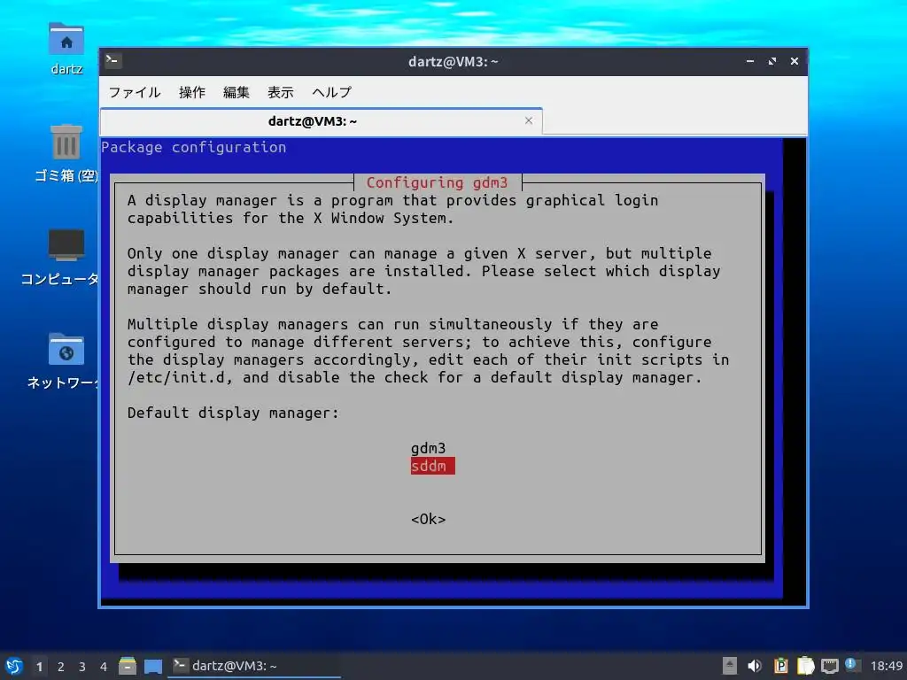Screen dimensions: 907x680
Task: Open the 表示 menu
Action: [281, 92]
